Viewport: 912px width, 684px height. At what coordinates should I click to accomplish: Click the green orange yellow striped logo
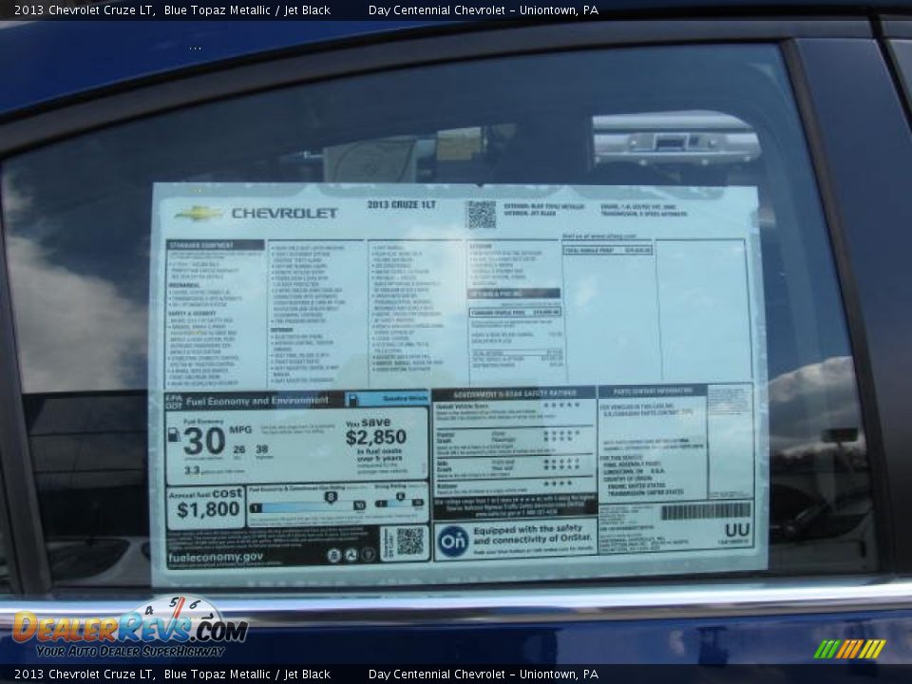coord(849,649)
